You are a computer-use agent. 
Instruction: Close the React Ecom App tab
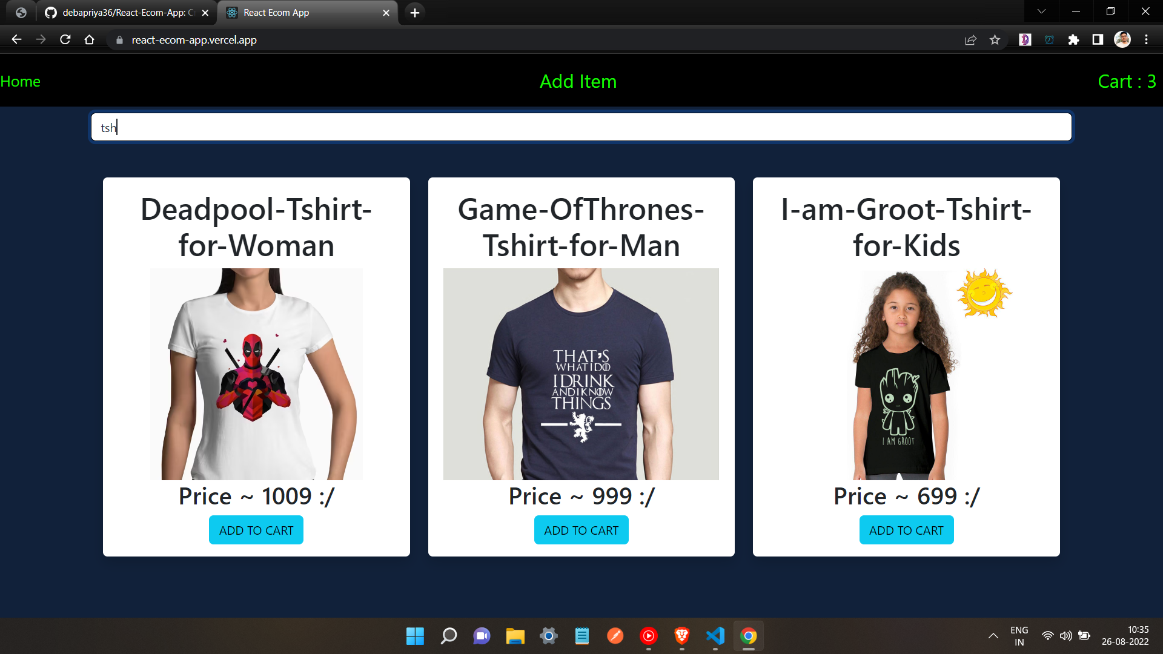[386, 13]
